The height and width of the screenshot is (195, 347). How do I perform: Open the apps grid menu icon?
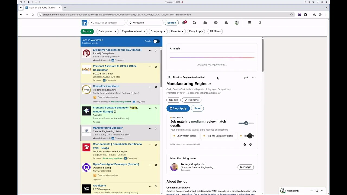249,23
